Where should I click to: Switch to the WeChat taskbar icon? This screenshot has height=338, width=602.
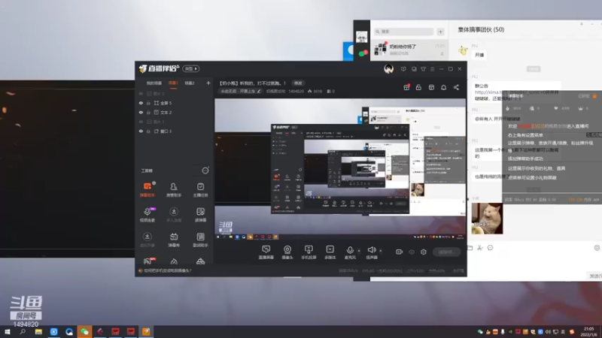pos(84,332)
